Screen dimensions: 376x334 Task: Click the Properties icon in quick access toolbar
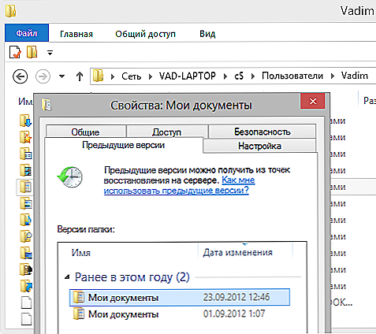pos(15,52)
